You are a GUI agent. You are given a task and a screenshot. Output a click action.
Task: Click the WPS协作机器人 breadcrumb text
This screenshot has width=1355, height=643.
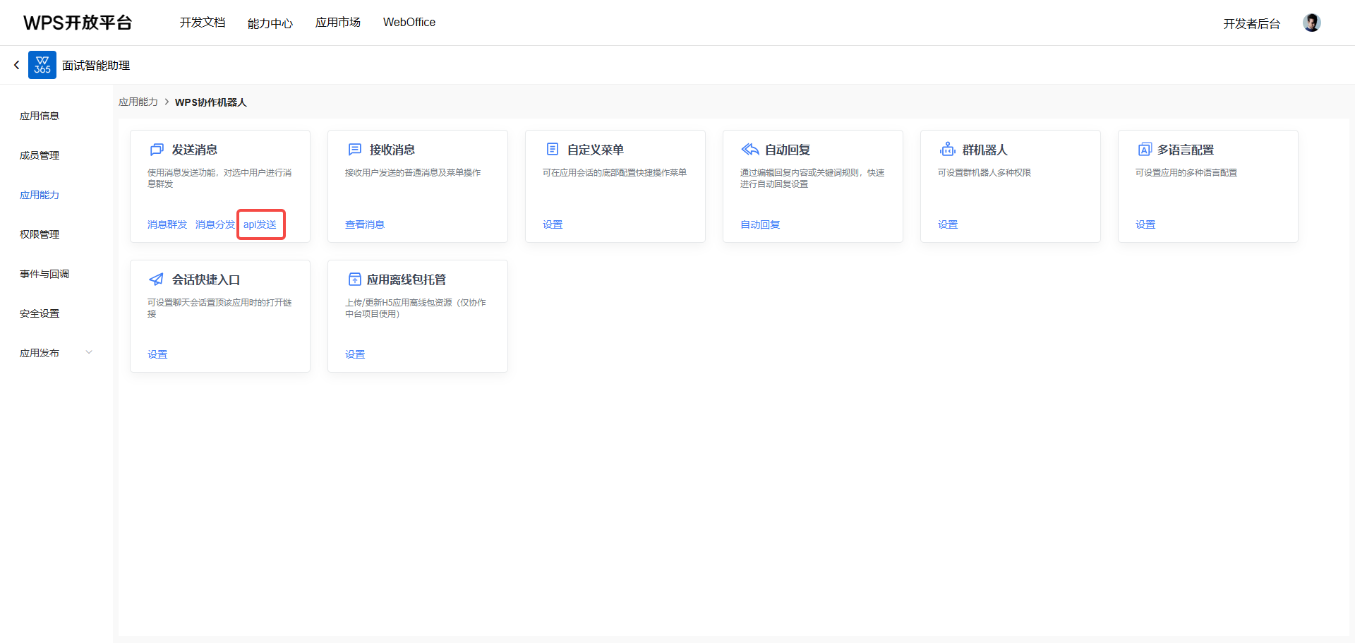point(211,102)
